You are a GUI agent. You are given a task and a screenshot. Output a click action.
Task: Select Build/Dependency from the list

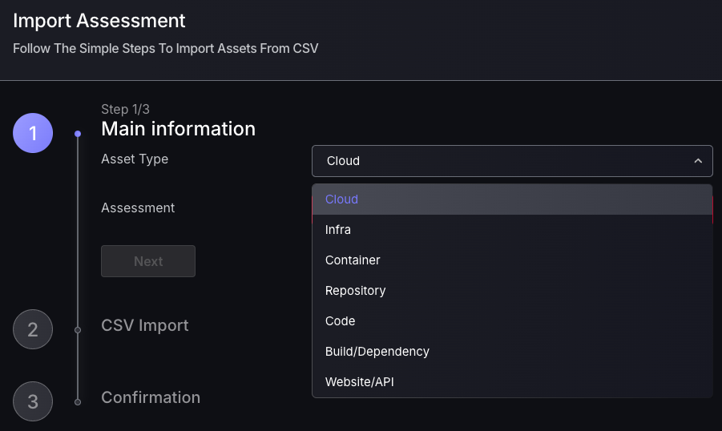click(x=377, y=352)
